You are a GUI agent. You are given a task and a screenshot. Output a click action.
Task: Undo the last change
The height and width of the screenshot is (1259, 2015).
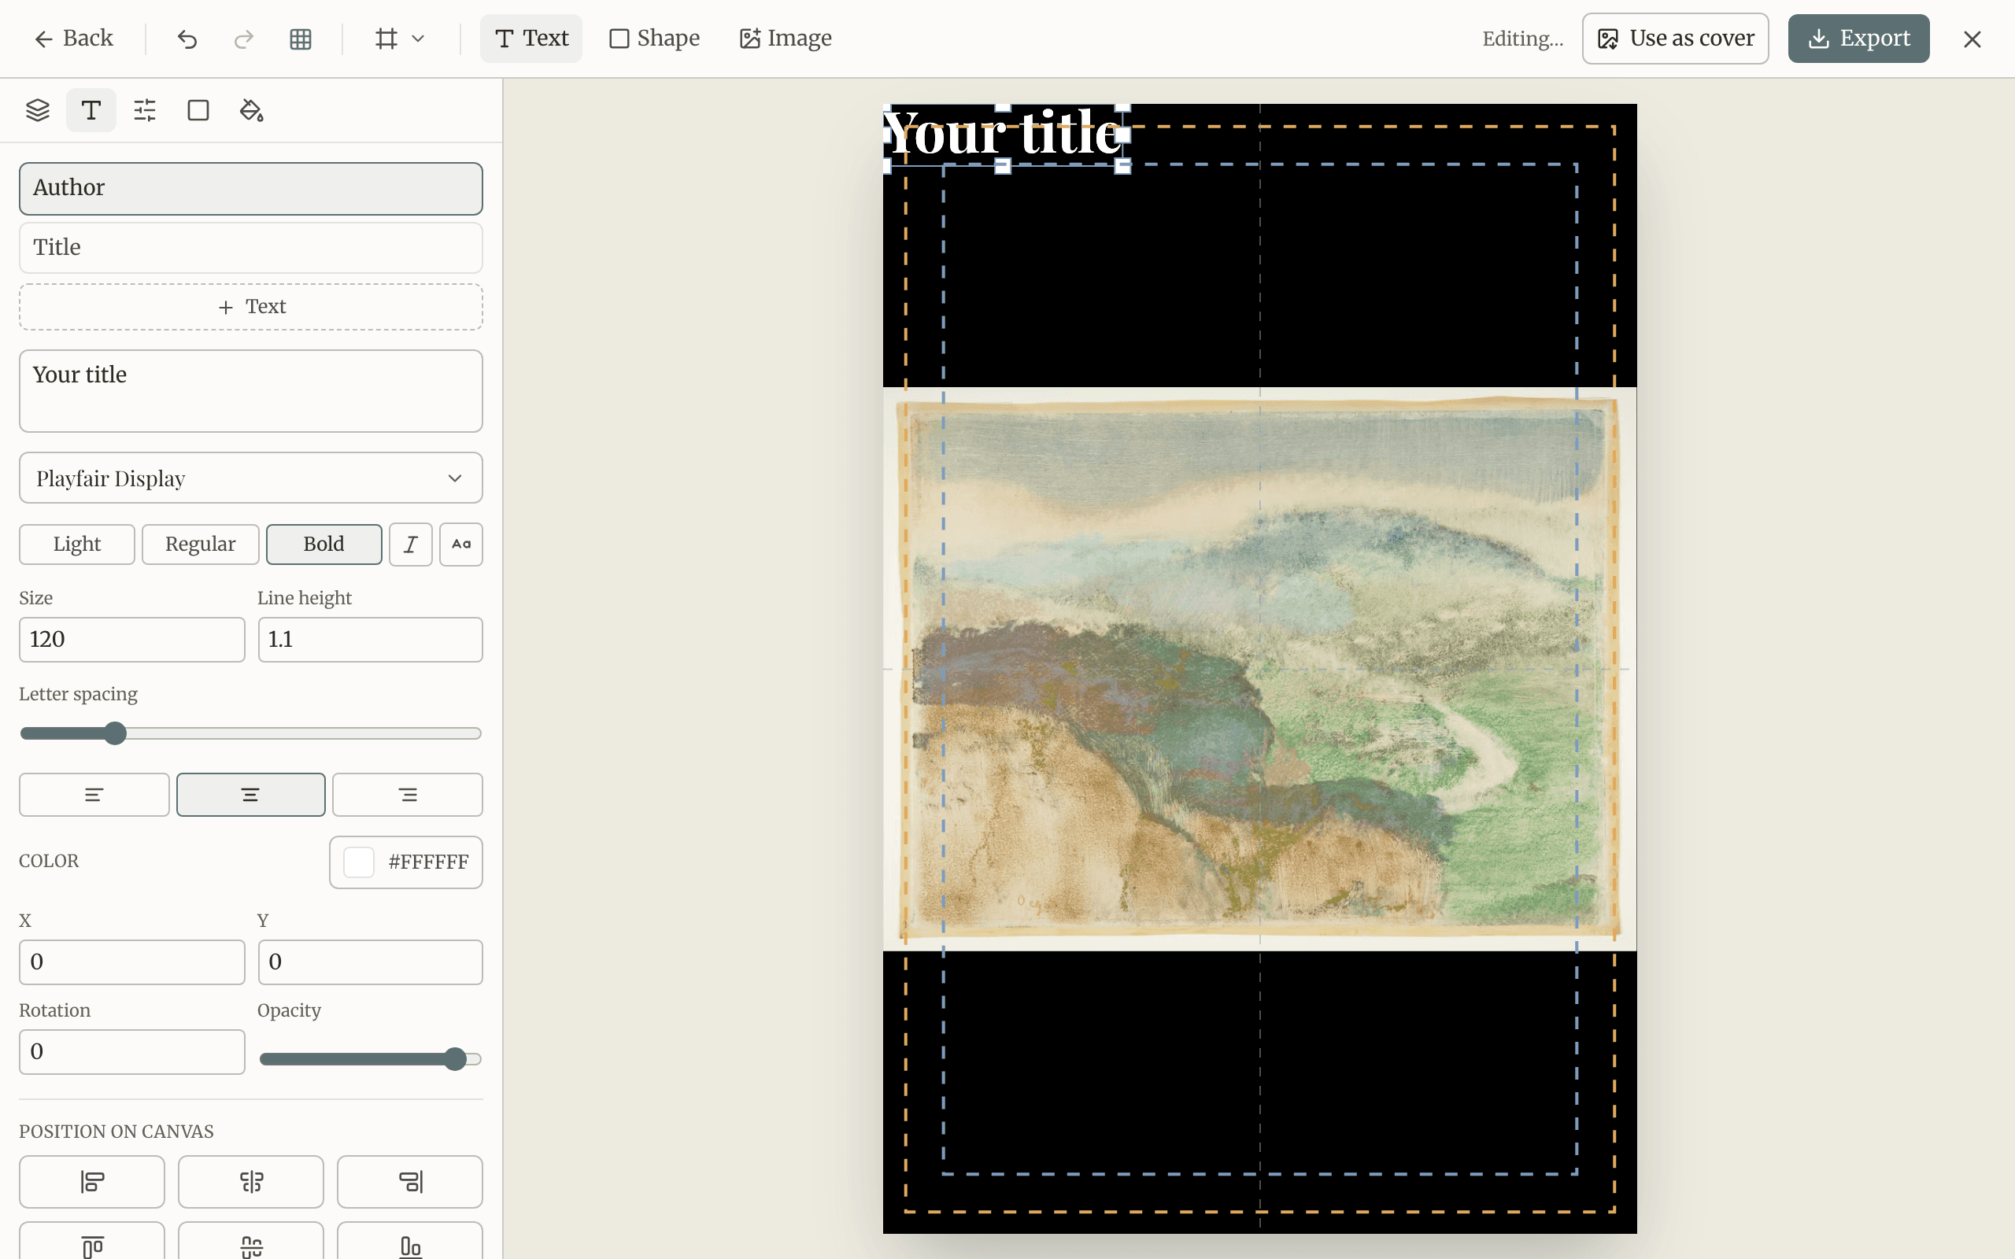tap(187, 39)
